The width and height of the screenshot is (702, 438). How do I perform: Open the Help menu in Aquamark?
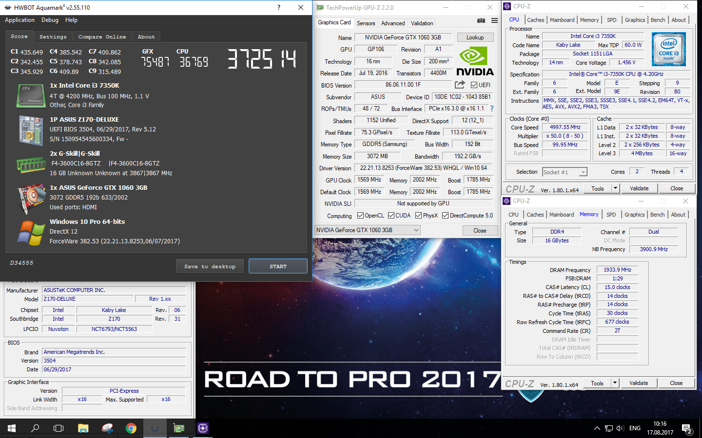71,20
